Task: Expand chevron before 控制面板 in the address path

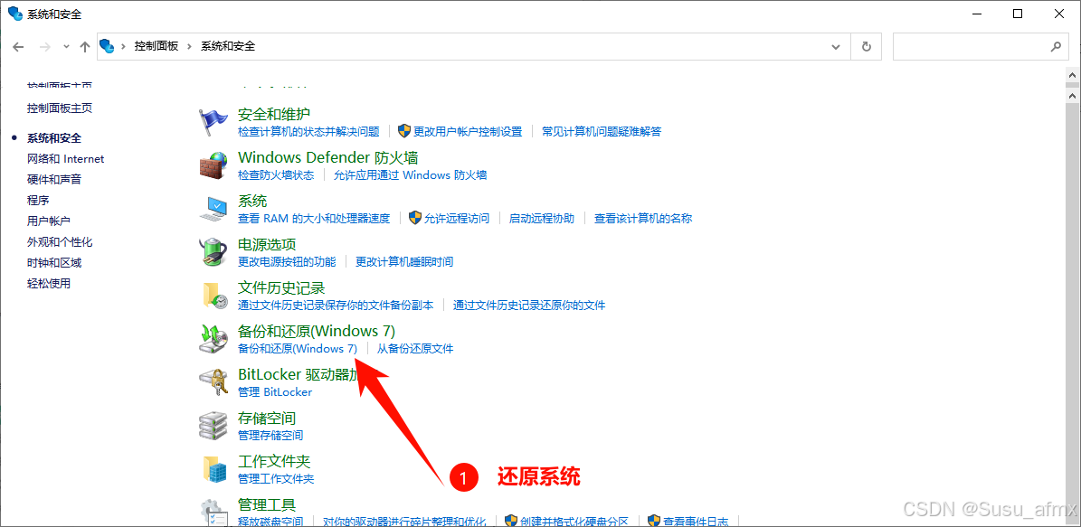Action: (x=124, y=46)
